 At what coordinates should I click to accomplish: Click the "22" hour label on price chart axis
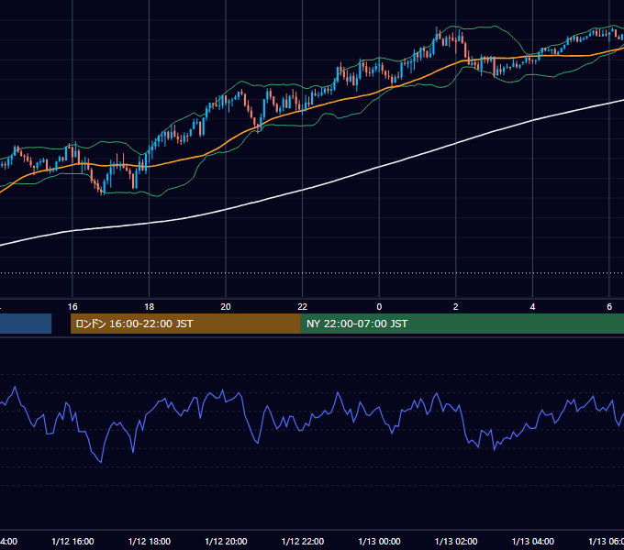pyautogui.click(x=303, y=307)
